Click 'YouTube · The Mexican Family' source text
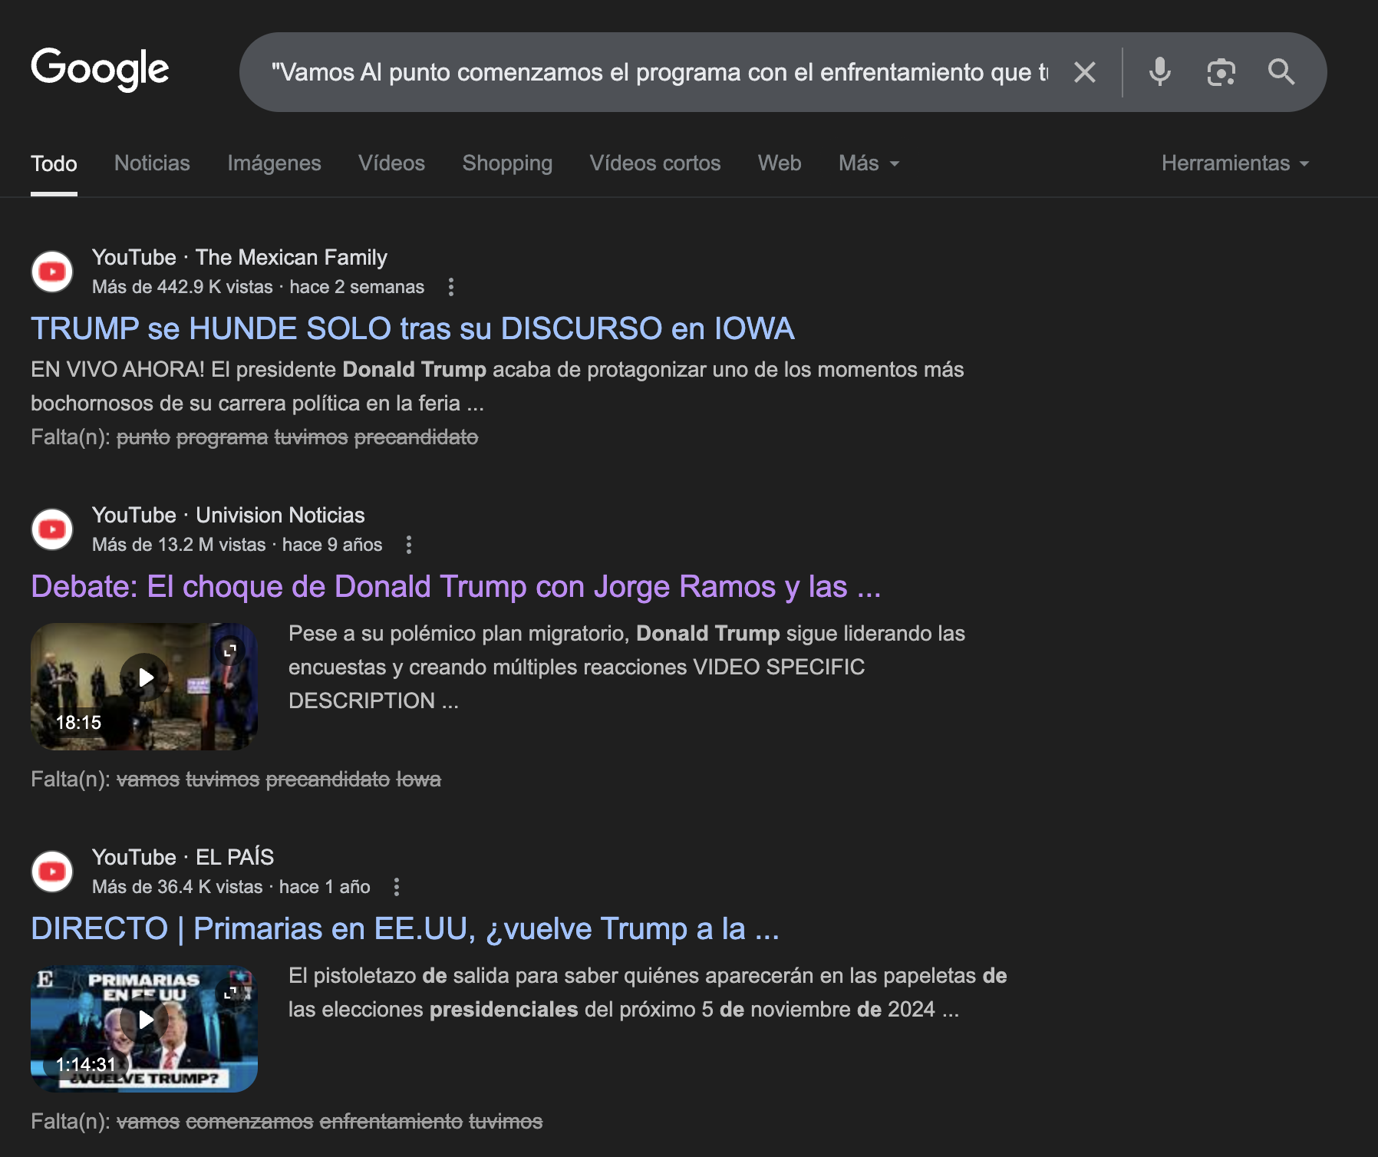The width and height of the screenshot is (1378, 1157). coord(239,257)
